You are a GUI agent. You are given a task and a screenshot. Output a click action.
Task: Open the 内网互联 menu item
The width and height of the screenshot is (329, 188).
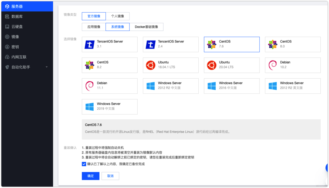click(x=27, y=57)
